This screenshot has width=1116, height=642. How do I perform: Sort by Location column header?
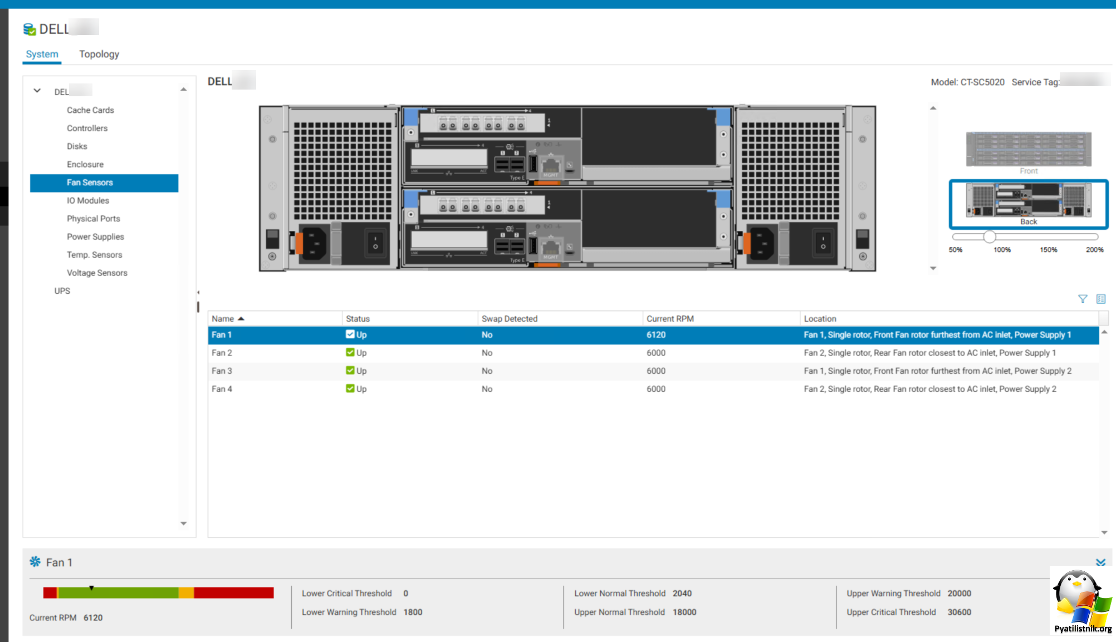949,319
